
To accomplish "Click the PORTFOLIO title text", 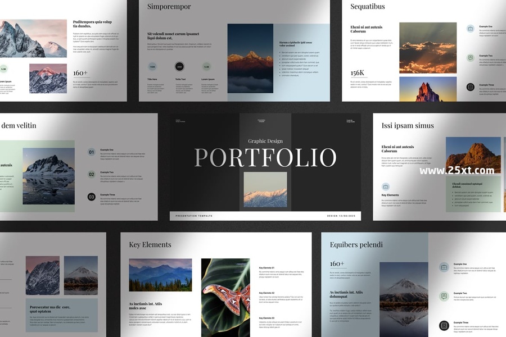I will [x=265, y=157].
